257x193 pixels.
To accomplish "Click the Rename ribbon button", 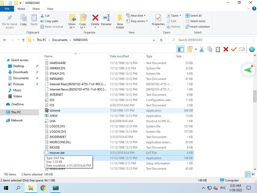I will 106,20.
